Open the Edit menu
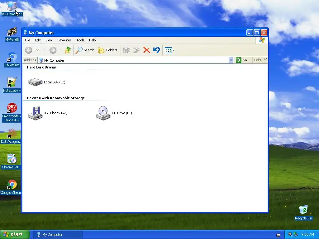 [38, 40]
